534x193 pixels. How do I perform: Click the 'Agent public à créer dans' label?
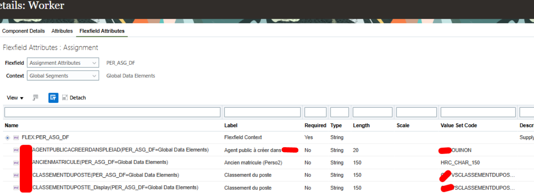[253, 150]
